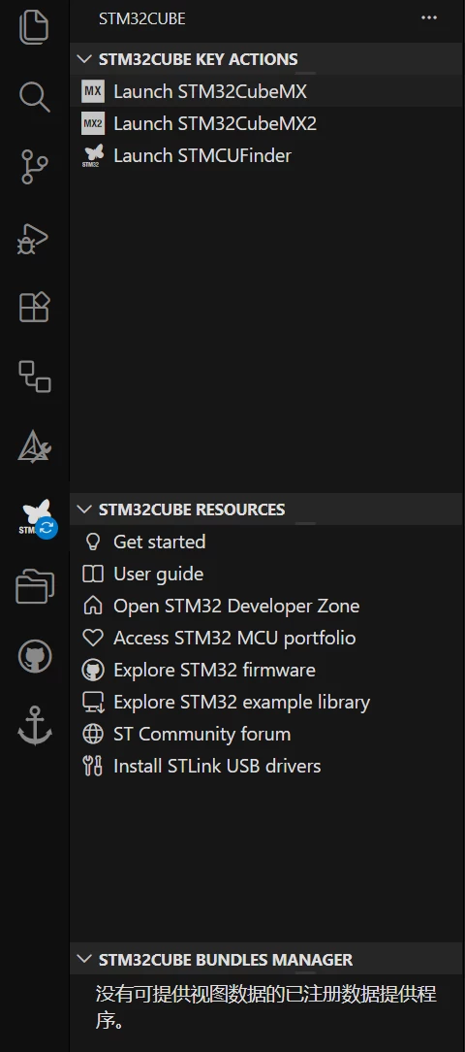Open Explore STM32 firmware
Image resolution: width=465 pixels, height=1052 pixels.
click(214, 670)
